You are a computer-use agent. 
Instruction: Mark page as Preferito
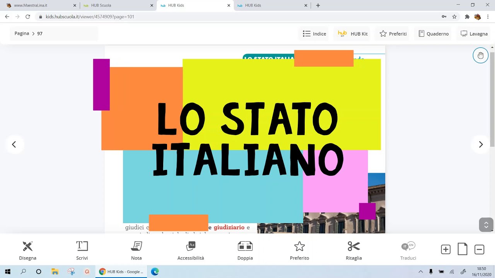tap(299, 251)
